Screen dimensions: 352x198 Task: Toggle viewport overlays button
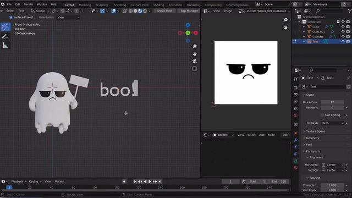click(114, 11)
